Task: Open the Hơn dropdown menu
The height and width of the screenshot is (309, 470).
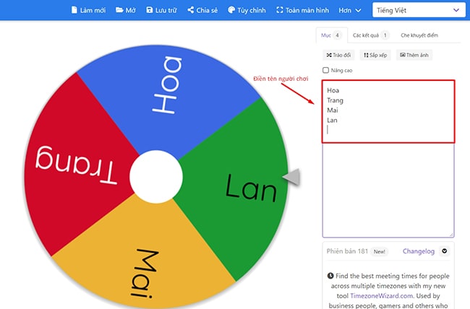Action: [x=349, y=10]
